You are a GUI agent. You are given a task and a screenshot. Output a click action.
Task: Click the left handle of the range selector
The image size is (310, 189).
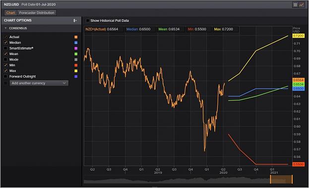[x=270, y=179]
